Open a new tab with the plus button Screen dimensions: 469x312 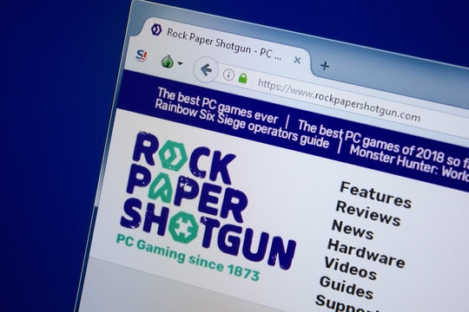coord(325,66)
